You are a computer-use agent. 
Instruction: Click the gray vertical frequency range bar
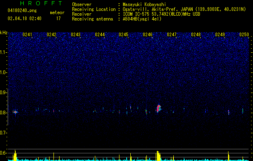click(x=8, y=107)
